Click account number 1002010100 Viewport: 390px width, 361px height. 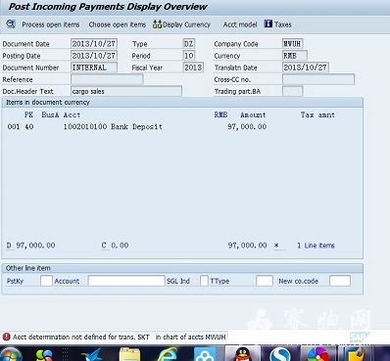pos(85,126)
